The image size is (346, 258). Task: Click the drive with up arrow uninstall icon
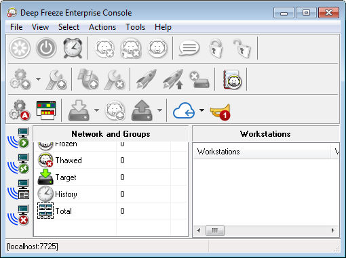[142, 110]
